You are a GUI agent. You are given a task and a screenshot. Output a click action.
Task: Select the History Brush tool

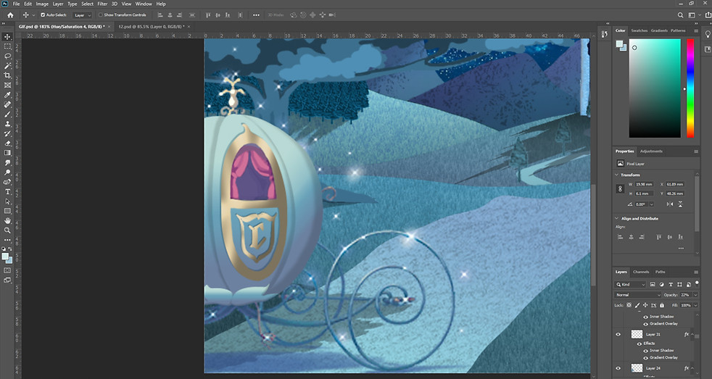coord(7,133)
